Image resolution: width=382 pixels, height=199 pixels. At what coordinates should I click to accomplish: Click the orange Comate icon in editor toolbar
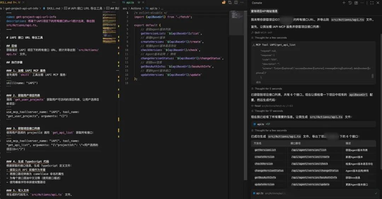pyautogui.click(x=224, y=2)
